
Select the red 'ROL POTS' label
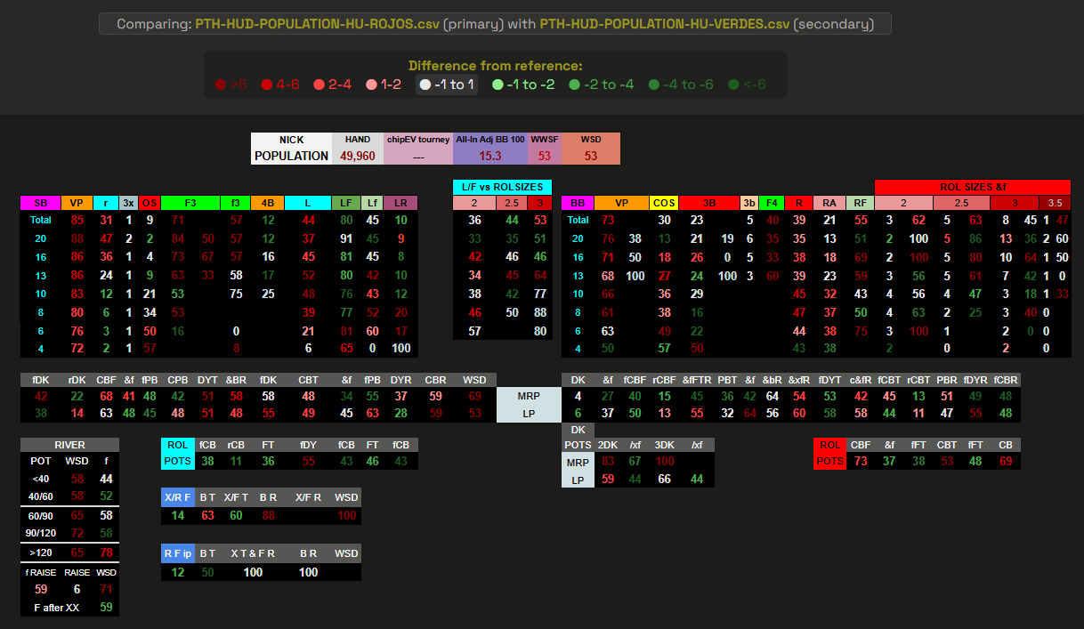829,453
